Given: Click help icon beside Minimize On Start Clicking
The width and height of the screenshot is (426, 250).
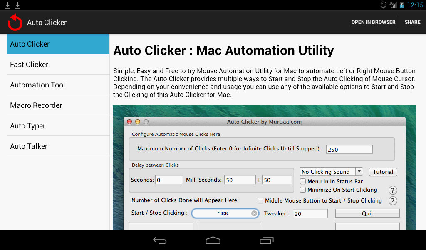Looking at the screenshot, I should [393, 190].
